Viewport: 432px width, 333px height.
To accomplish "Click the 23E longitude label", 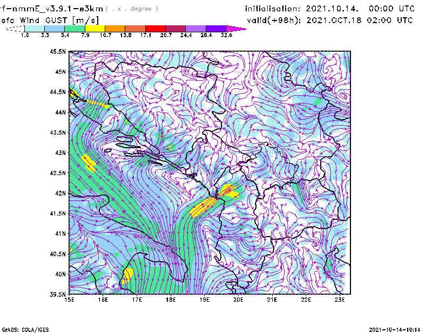I will tap(340, 300).
